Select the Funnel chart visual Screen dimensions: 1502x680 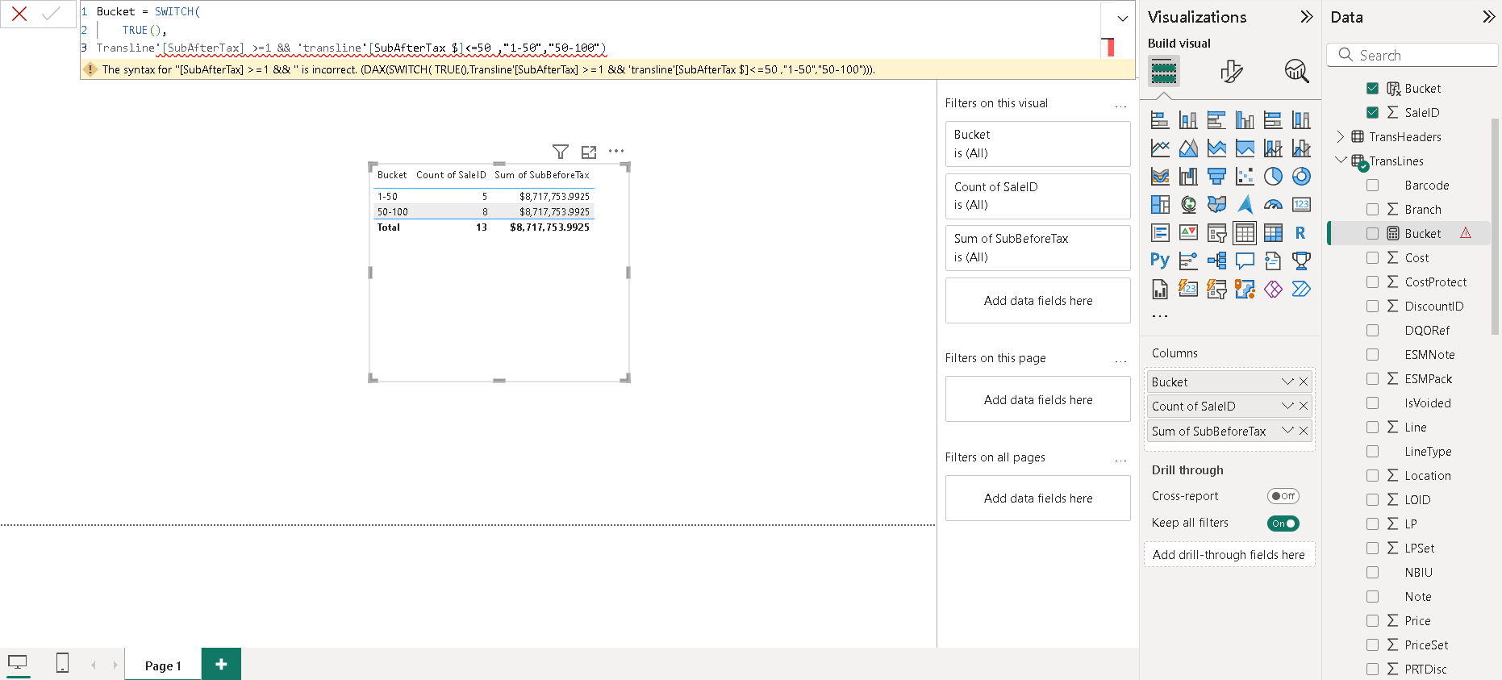click(1216, 177)
